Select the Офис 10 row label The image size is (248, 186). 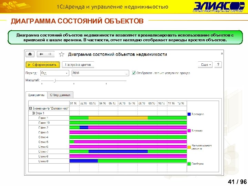coord(44,123)
